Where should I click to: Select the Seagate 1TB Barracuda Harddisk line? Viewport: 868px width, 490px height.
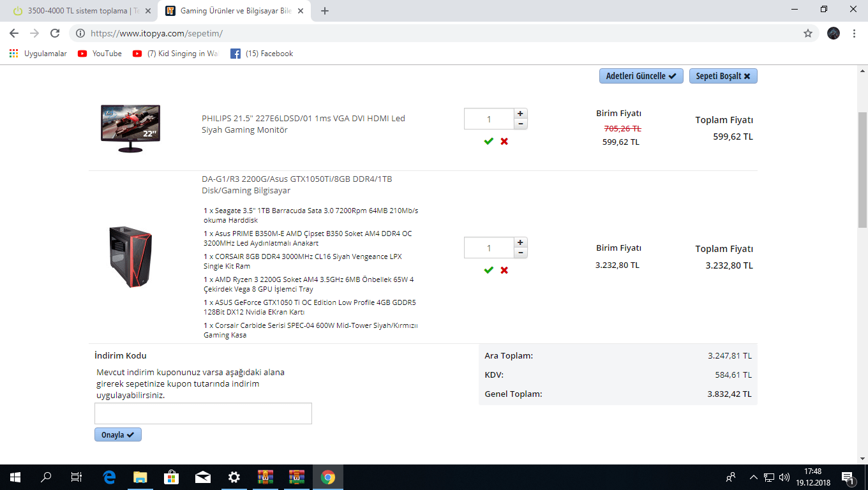click(x=311, y=215)
